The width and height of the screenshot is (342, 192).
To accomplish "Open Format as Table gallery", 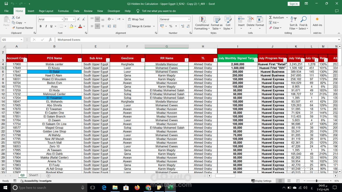I will point(217,23).
